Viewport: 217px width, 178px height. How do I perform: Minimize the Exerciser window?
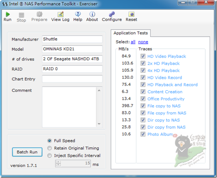pos(183,2)
